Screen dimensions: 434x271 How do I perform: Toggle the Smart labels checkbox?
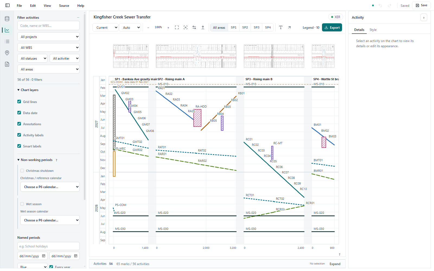pyautogui.click(x=19, y=146)
